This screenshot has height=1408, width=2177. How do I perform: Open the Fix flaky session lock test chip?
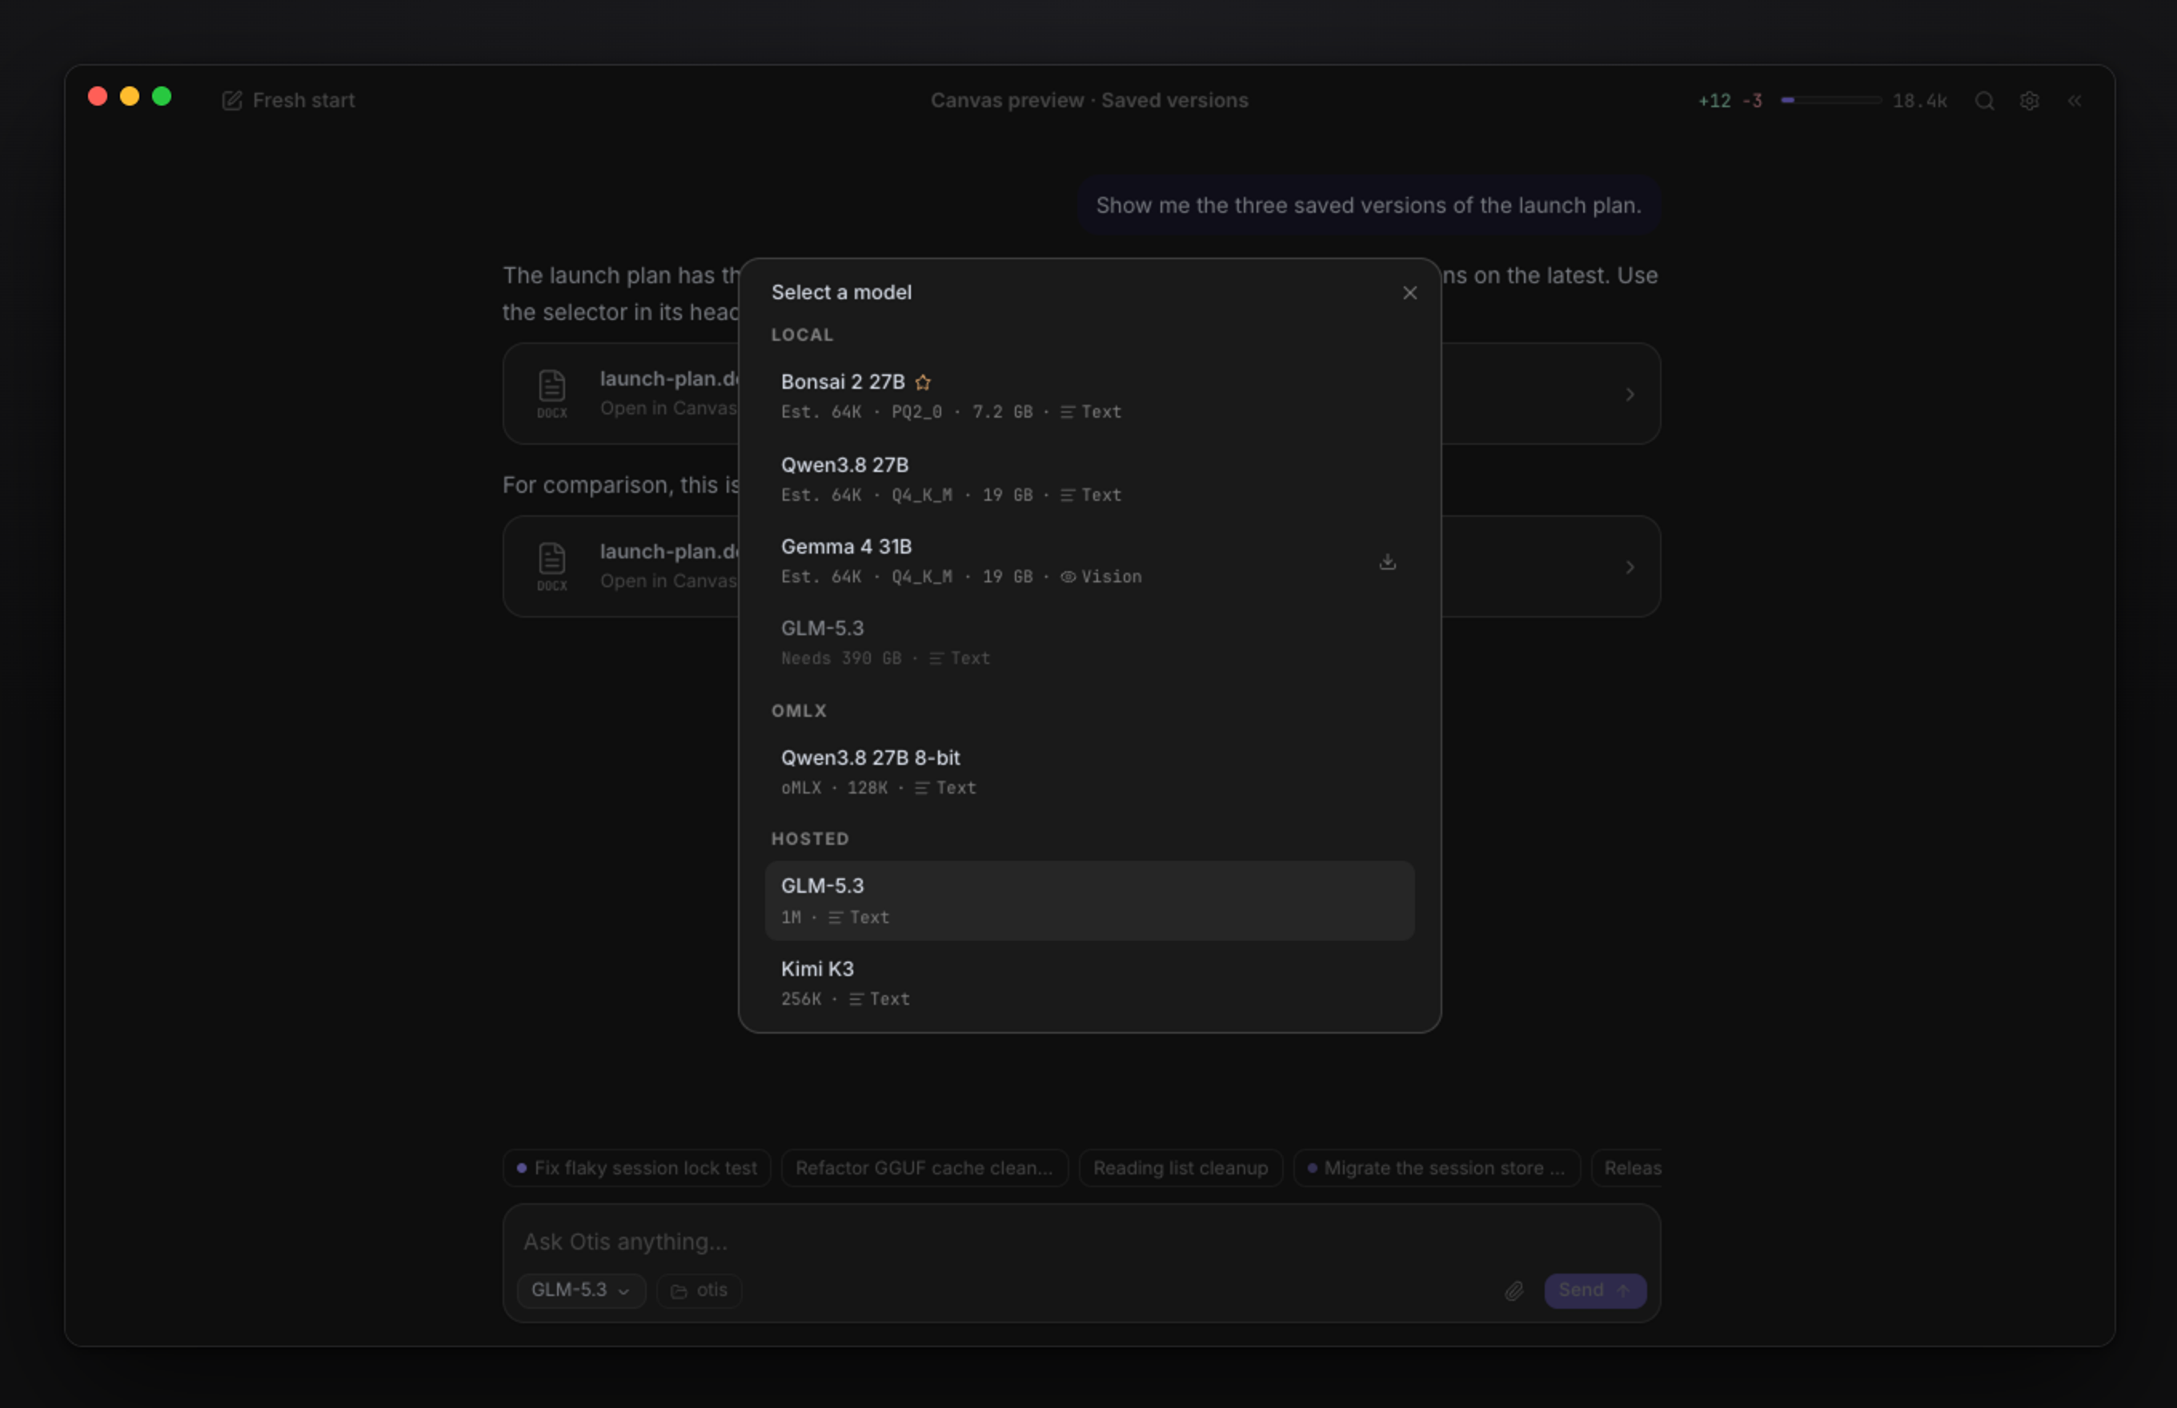(x=636, y=1167)
